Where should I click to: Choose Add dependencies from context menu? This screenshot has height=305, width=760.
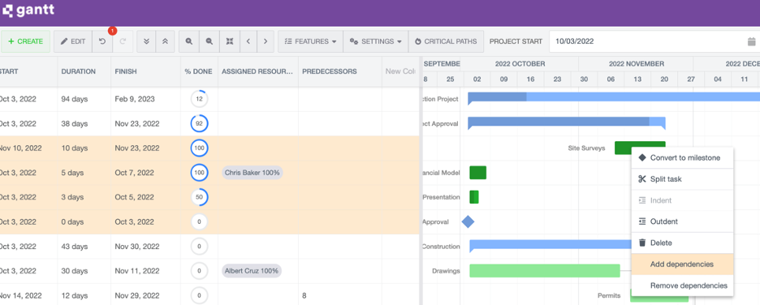[682, 264]
